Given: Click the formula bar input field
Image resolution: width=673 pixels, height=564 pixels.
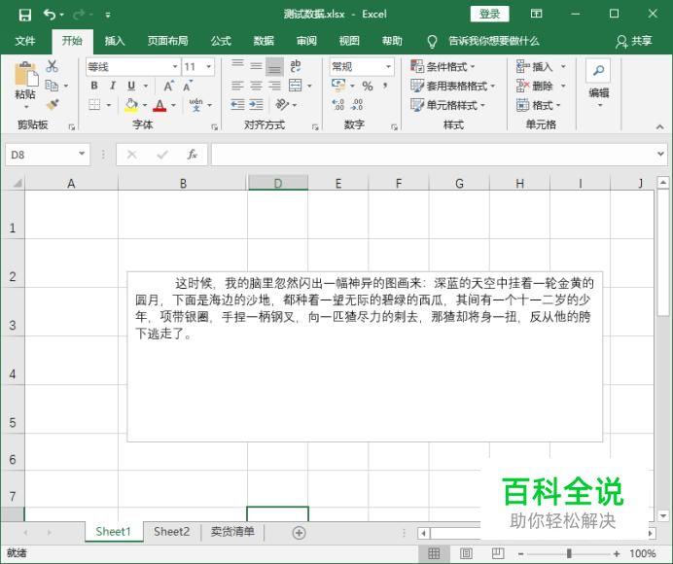Looking at the screenshot, I should click(433, 155).
